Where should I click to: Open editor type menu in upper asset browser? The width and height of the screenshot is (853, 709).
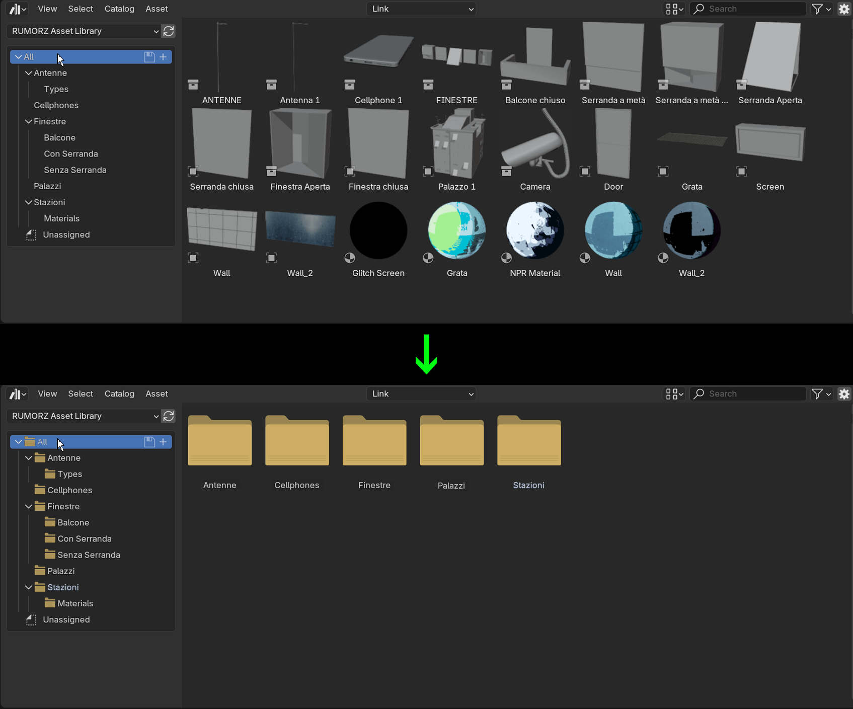(18, 9)
